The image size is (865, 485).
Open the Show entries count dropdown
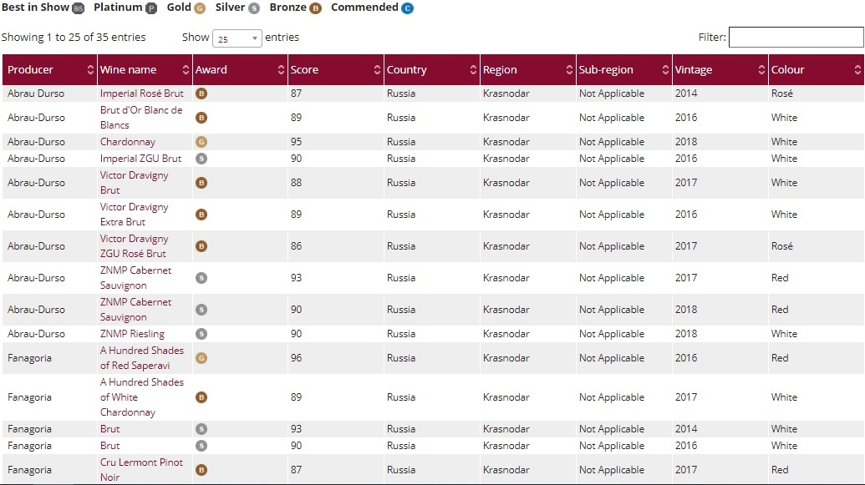coord(237,38)
